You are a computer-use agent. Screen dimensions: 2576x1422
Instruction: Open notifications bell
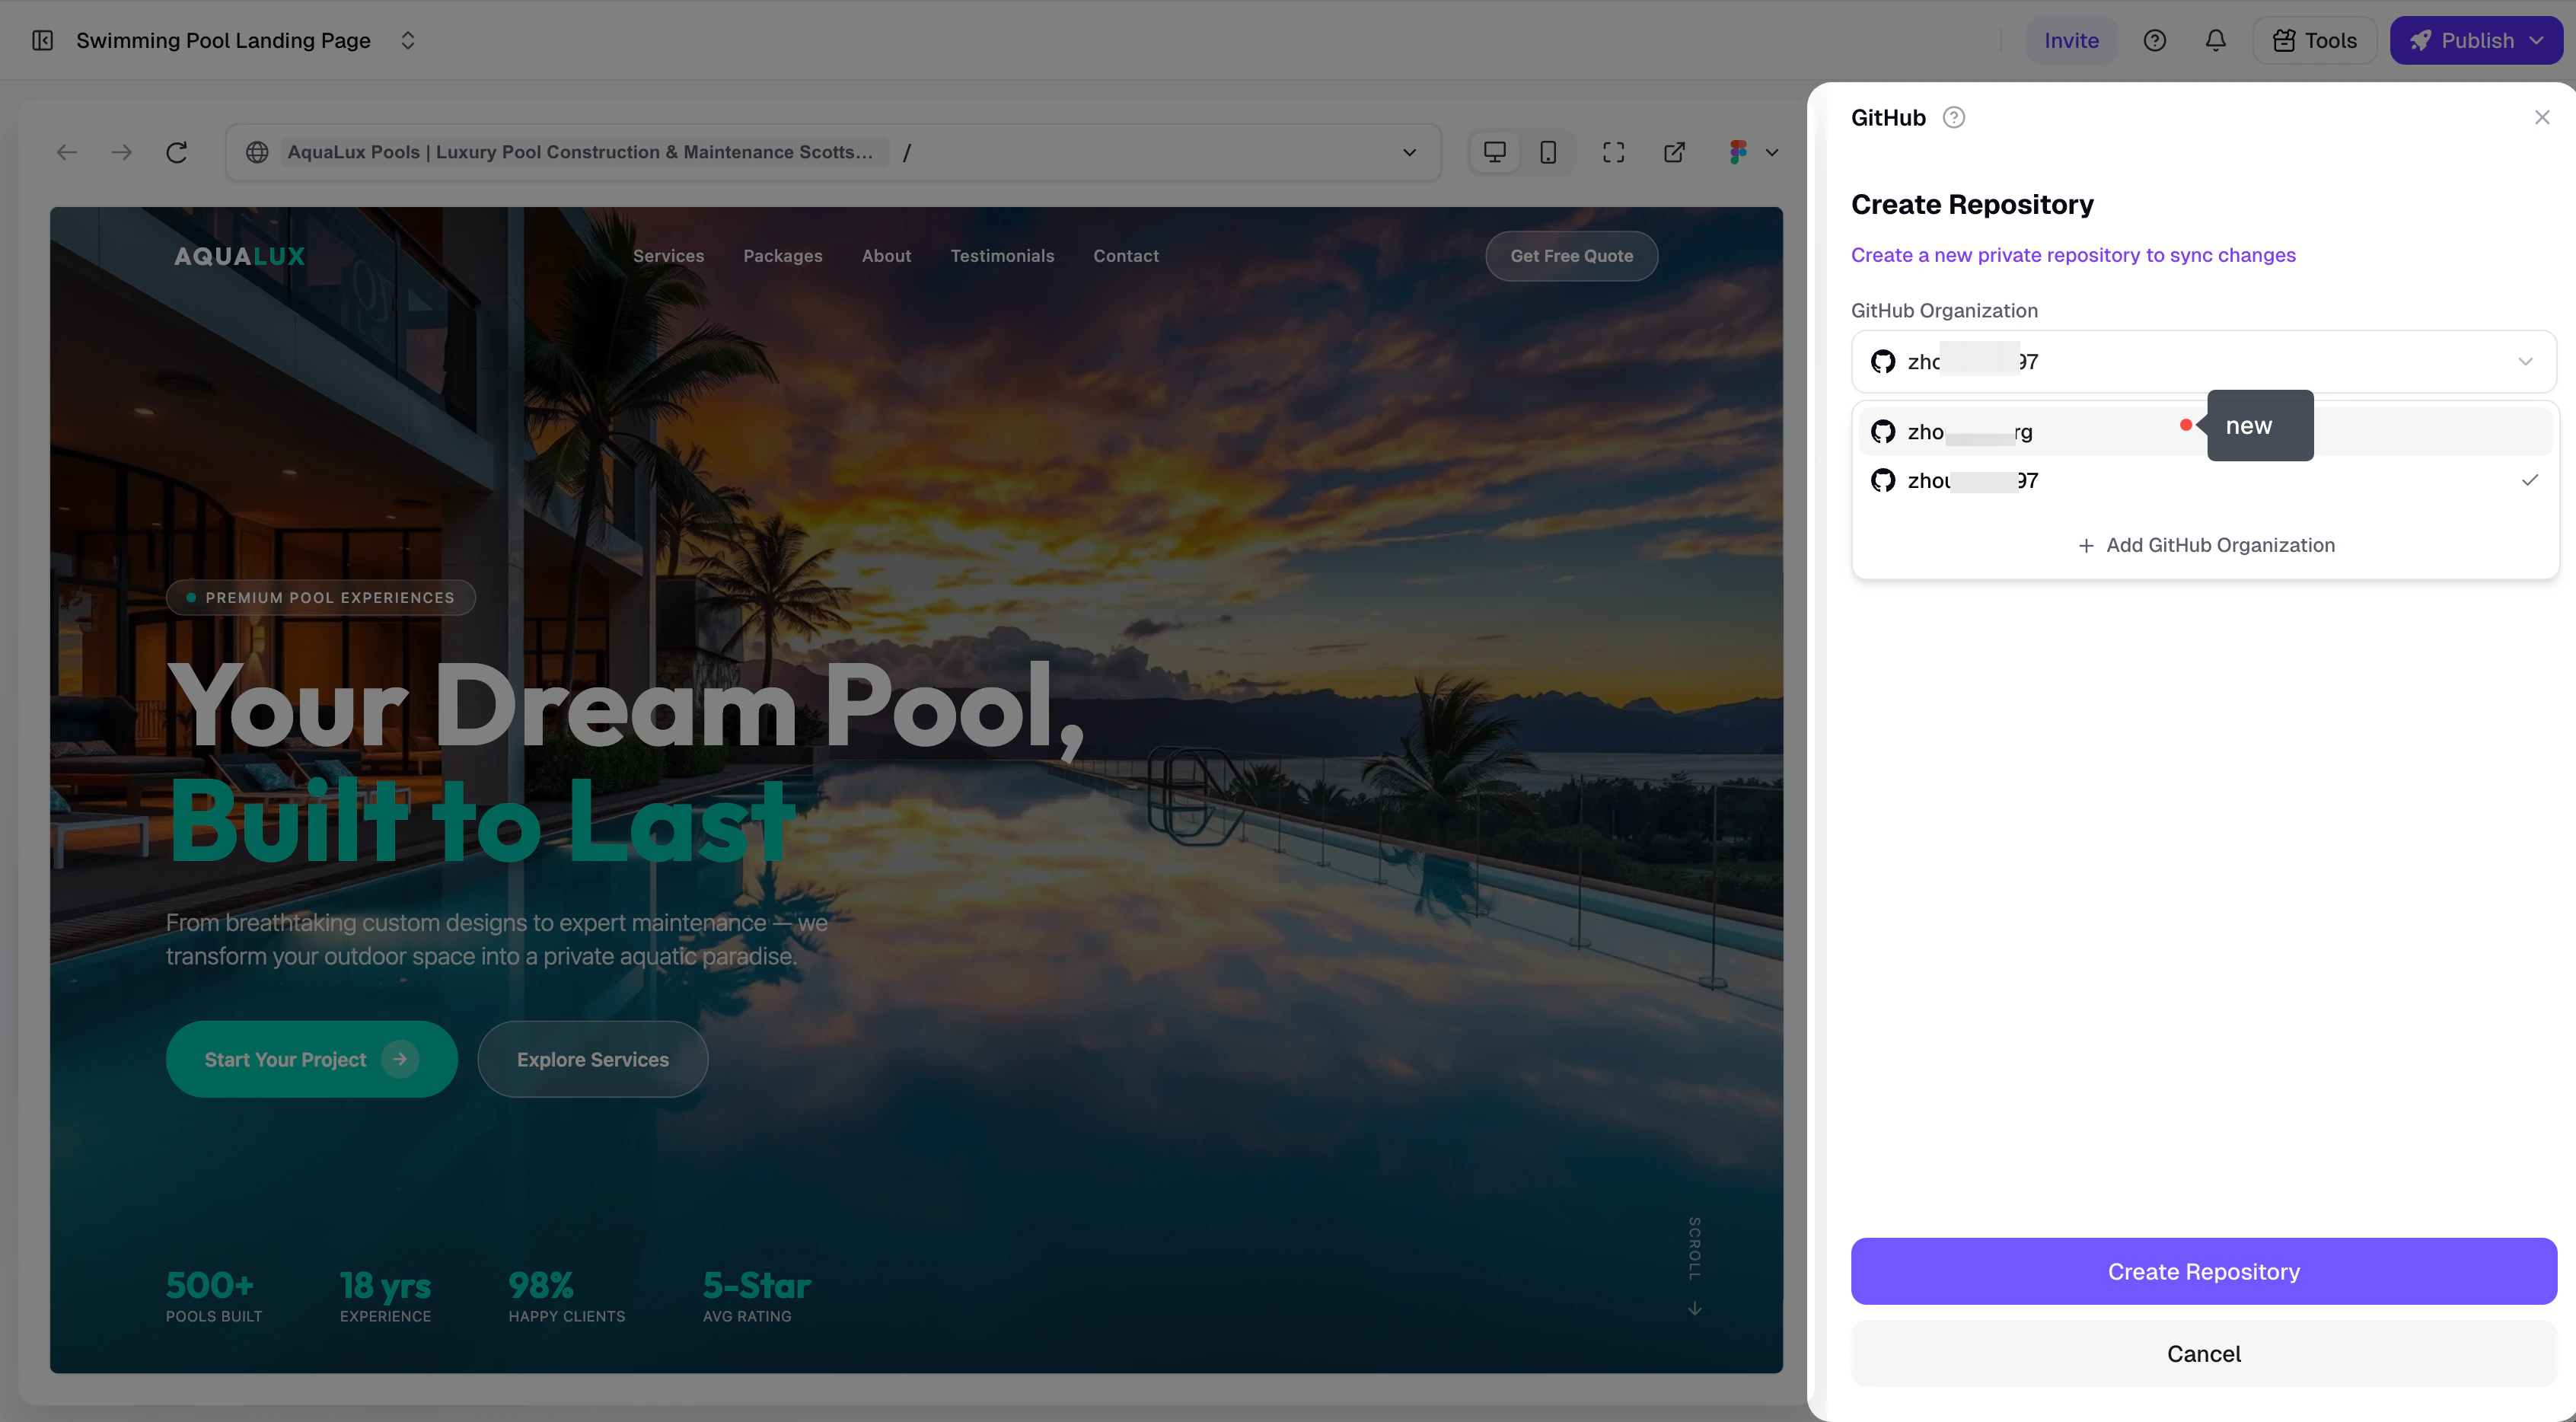(x=2215, y=40)
